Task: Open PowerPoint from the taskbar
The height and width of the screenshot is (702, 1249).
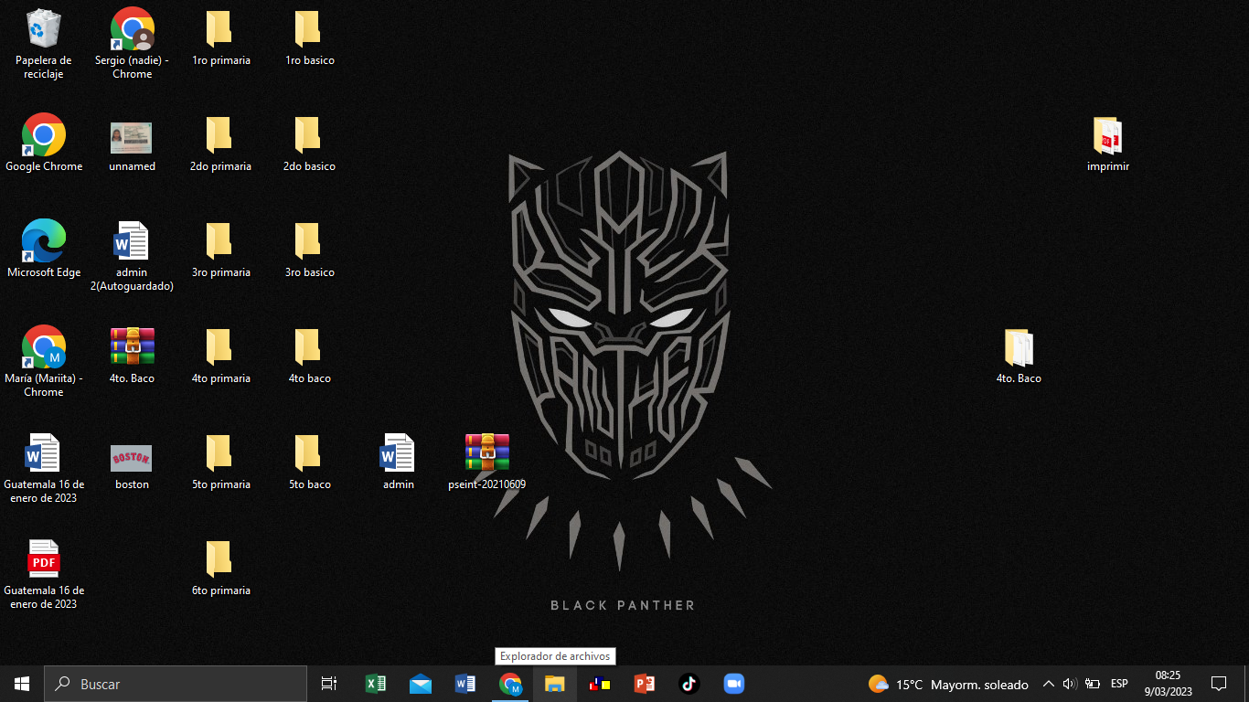Action: pyautogui.click(x=645, y=684)
